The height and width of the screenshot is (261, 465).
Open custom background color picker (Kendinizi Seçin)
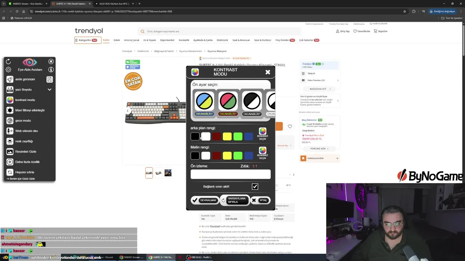(x=262, y=134)
